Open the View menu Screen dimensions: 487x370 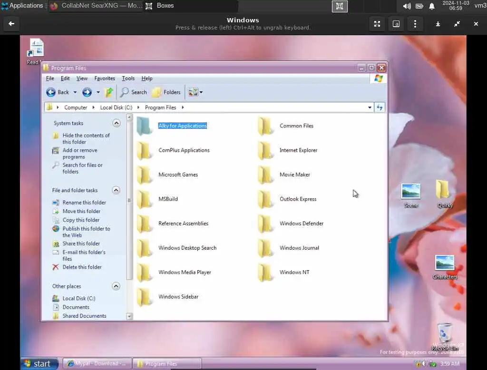pyautogui.click(x=82, y=78)
